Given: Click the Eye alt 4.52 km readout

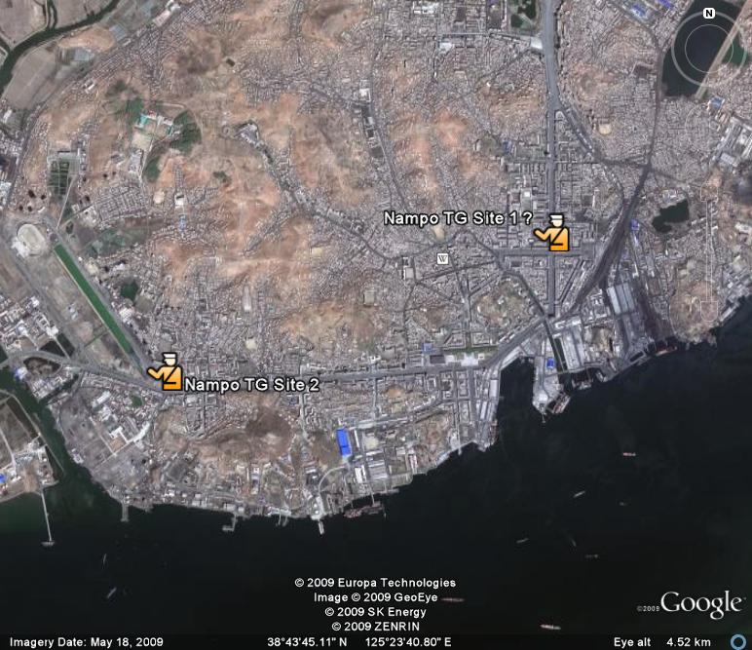Looking at the screenshot, I should click(x=662, y=642).
